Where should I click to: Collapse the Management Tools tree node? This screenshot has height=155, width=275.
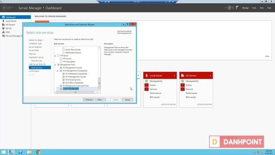[x=55, y=65]
